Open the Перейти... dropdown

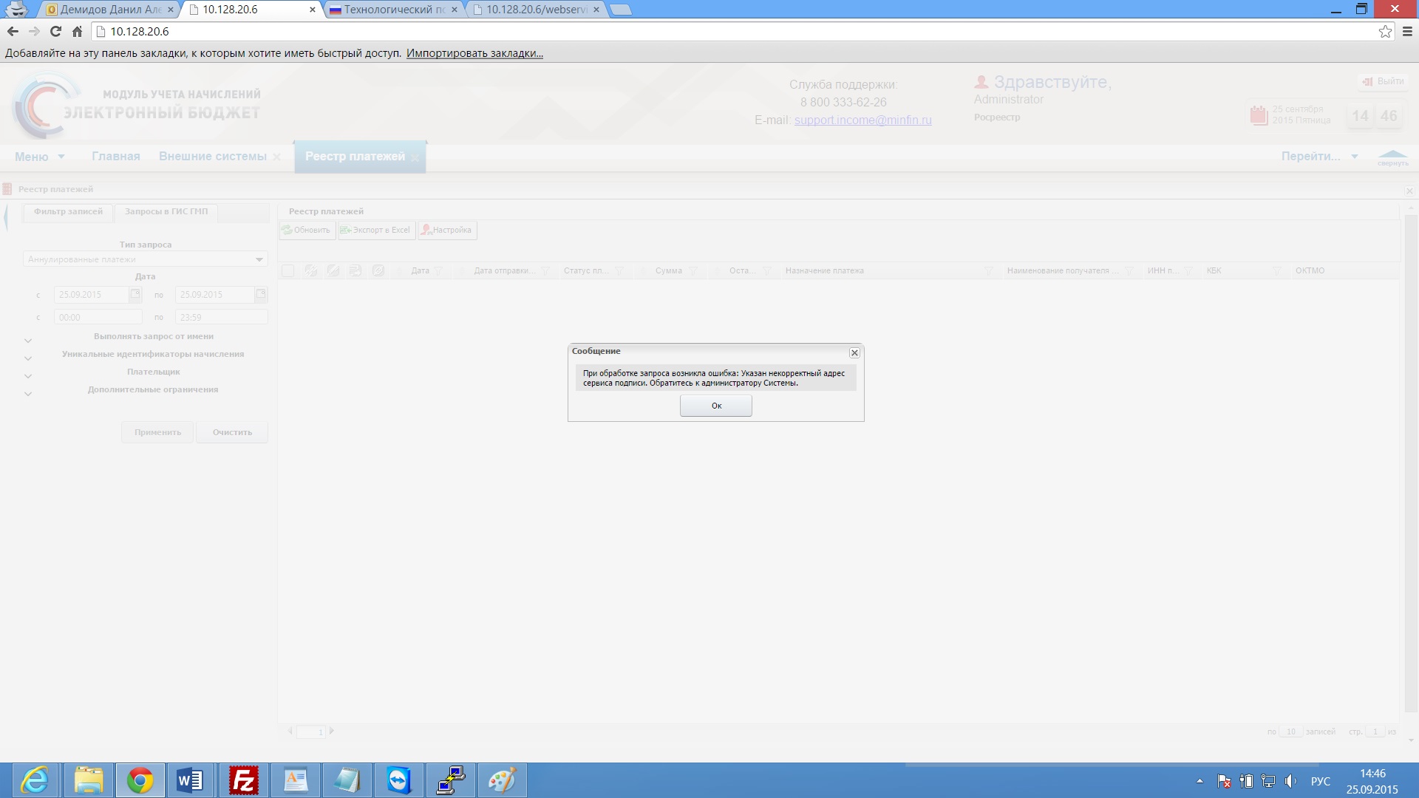(x=1320, y=157)
